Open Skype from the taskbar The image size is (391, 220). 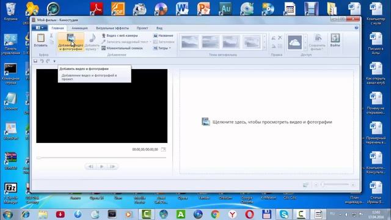tap(283, 215)
